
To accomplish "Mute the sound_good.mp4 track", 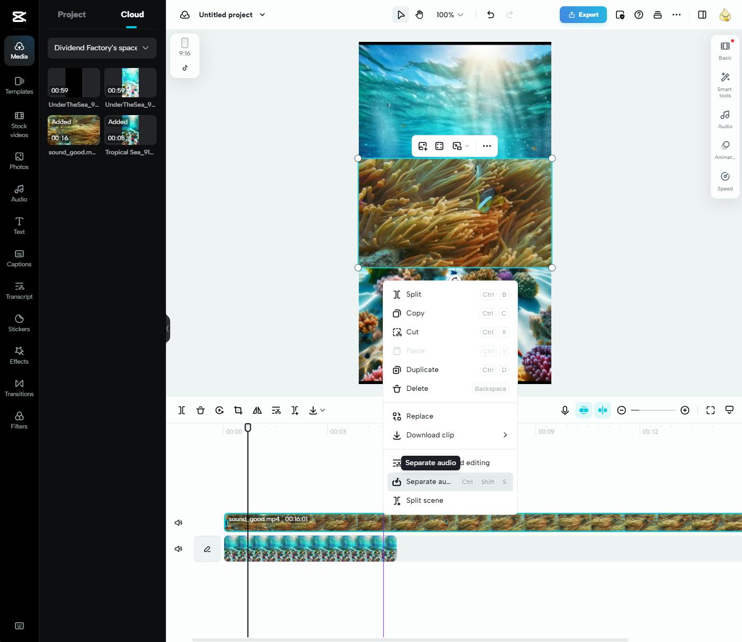I will [x=179, y=523].
